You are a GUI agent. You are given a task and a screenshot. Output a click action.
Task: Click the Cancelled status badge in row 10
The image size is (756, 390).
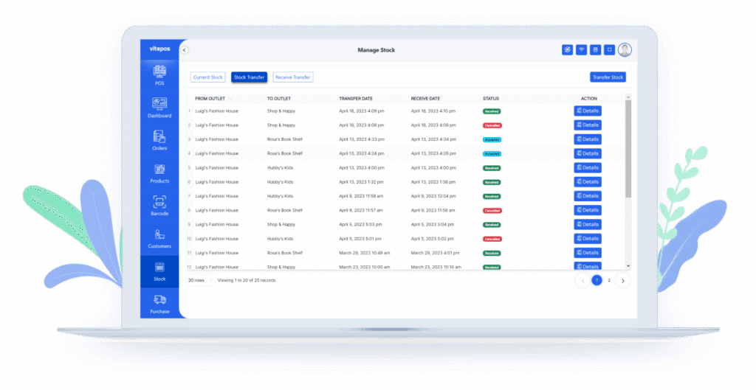pos(492,239)
